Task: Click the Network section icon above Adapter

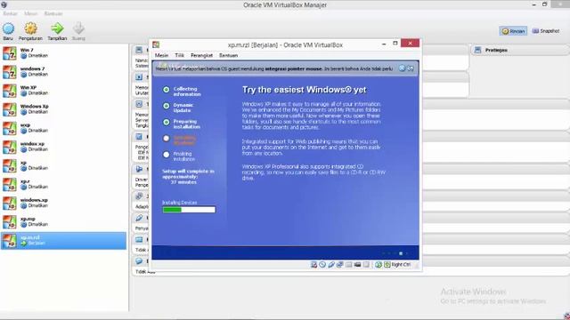Action: 139,196
